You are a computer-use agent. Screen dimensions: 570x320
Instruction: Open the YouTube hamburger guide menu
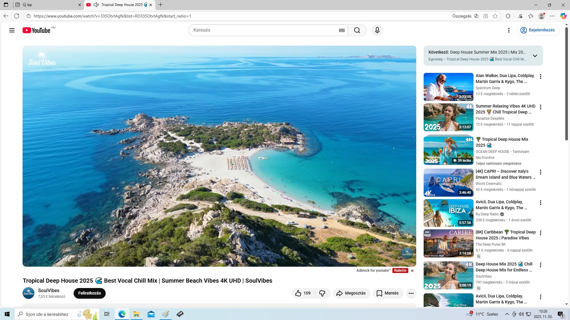12,30
